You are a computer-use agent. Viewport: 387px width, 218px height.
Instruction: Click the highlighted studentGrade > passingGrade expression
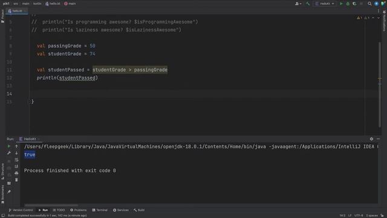[x=130, y=70]
